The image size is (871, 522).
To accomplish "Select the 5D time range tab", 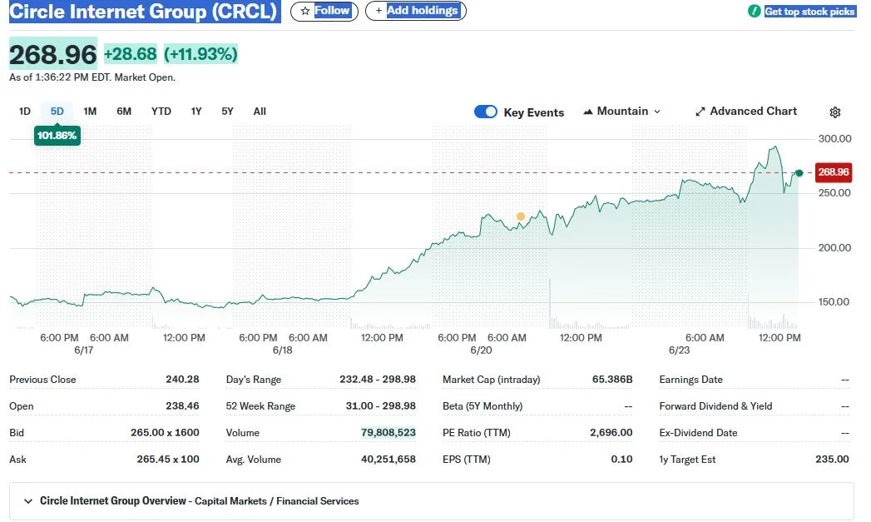I will click(57, 112).
